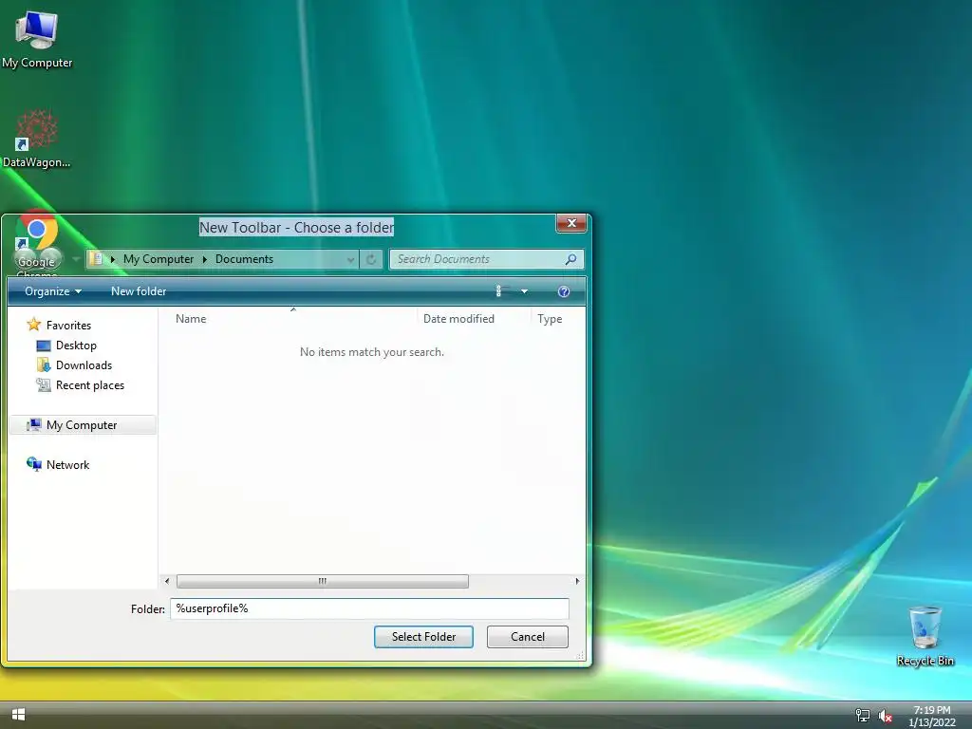
Task: Cancel the folder dialog
Action: (x=528, y=637)
